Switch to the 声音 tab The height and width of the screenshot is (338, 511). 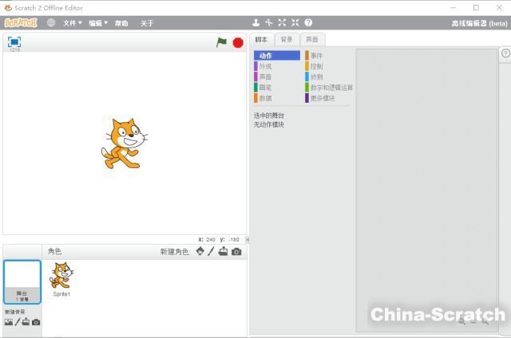click(x=311, y=39)
